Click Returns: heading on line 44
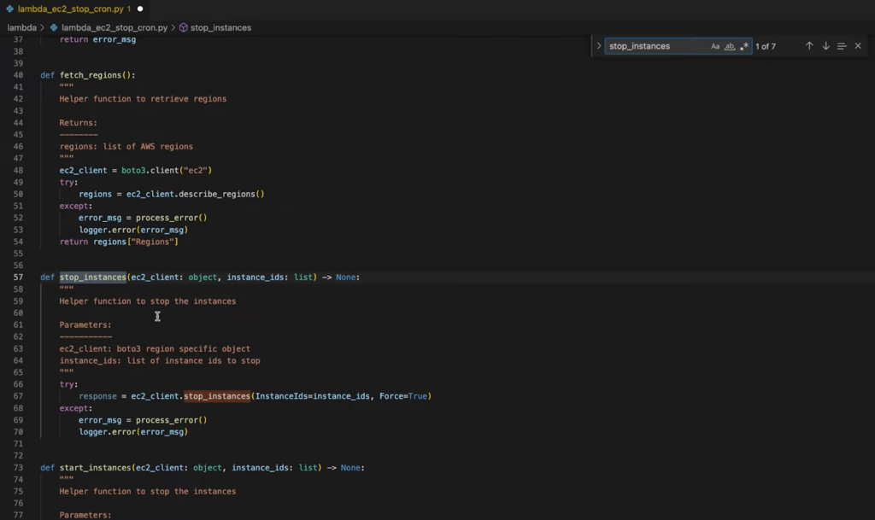The height and width of the screenshot is (520, 875). click(x=78, y=123)
